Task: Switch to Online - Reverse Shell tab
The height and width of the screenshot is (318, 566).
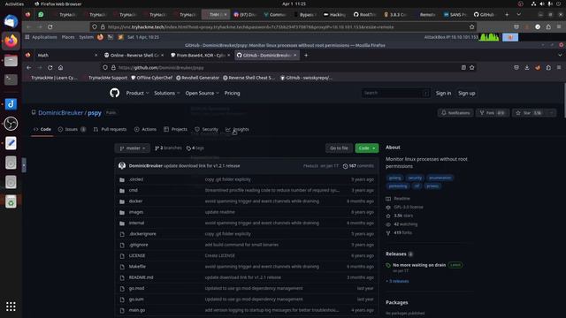Action: tap(134, 55)
